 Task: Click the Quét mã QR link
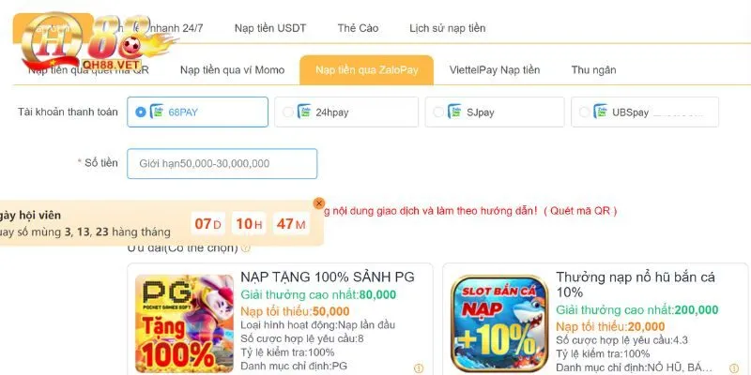tap(580, 210)
